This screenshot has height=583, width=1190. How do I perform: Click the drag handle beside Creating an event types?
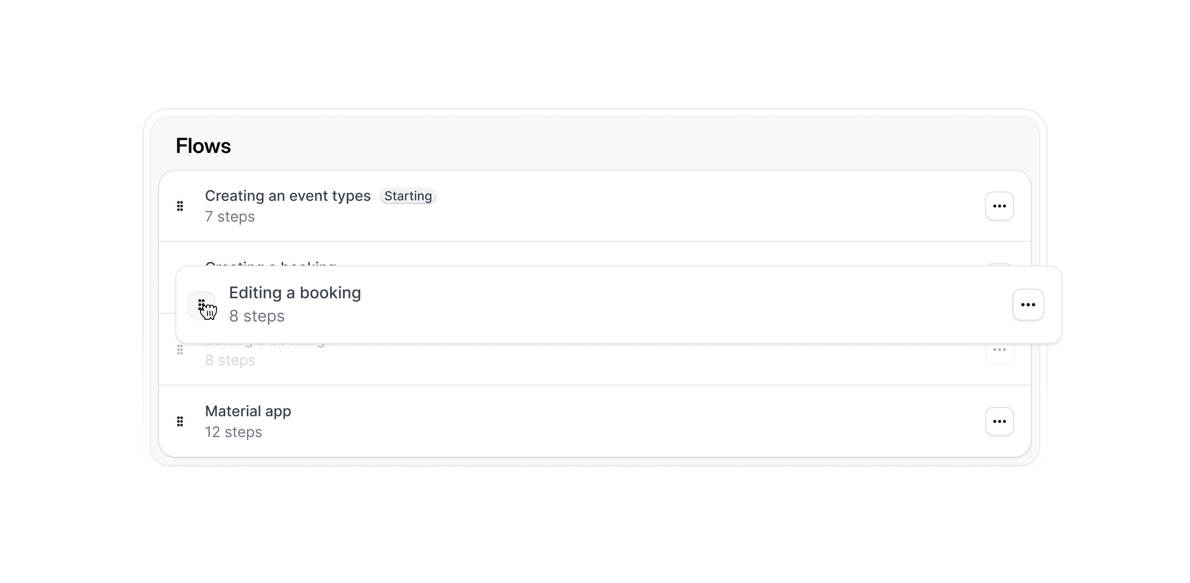pyautogui.click(x=180, y=206)
